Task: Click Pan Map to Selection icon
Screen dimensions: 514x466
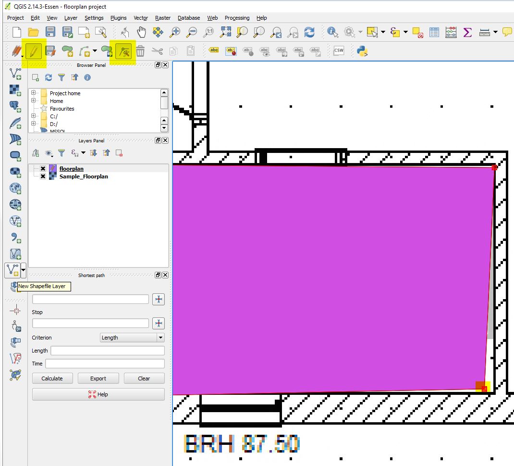Action: pyautogui.click(x=158, y=32)
